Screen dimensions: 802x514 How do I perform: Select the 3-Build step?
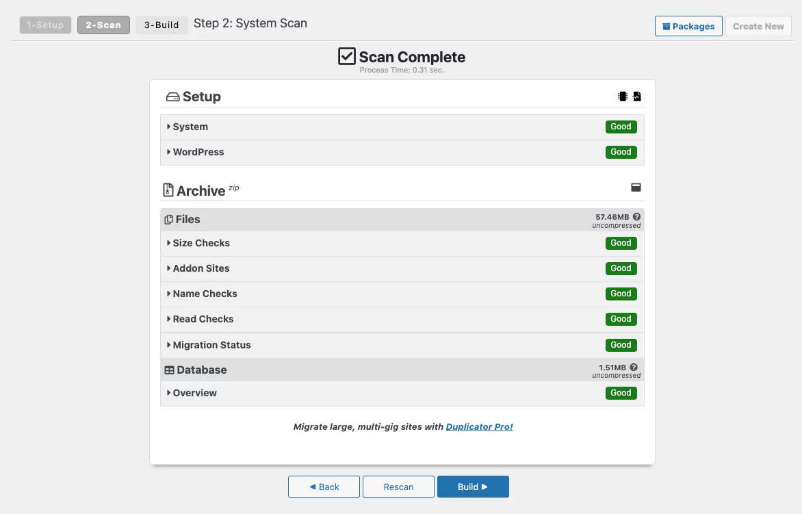[x=161, y=25]
